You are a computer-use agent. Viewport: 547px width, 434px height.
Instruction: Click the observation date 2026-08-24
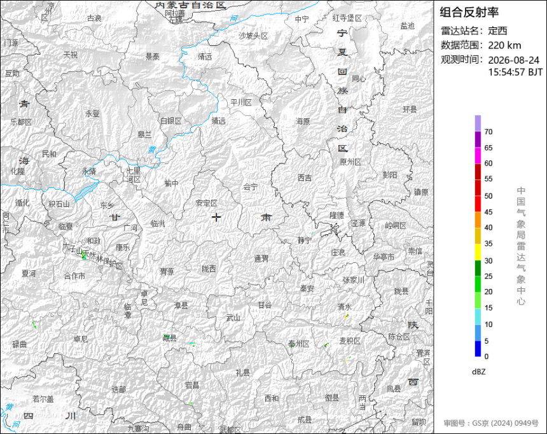tap(513, 60)
